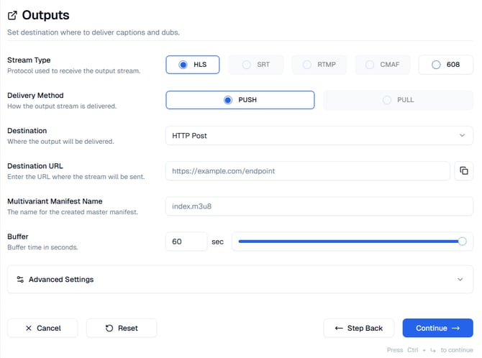Viewport: 482px width, 358px height.
Task: Click the Buffer slider handle
Action: 462,242
